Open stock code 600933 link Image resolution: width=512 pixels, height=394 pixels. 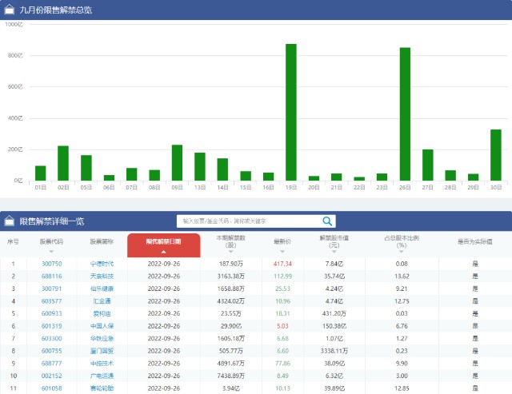click(x=51, y=313)
